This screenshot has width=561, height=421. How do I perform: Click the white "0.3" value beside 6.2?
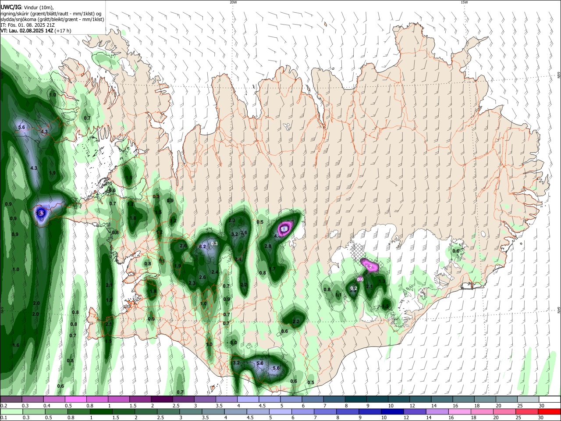click(214, 243)
